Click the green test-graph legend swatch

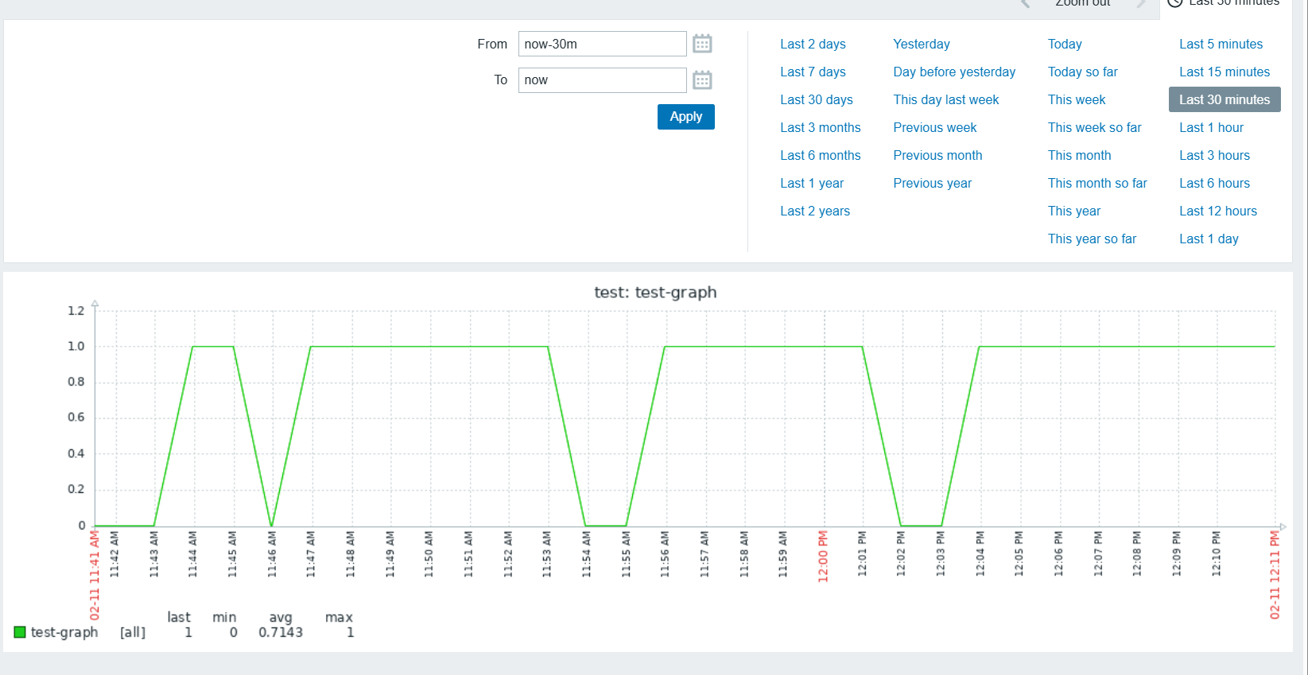pos(20,632)
